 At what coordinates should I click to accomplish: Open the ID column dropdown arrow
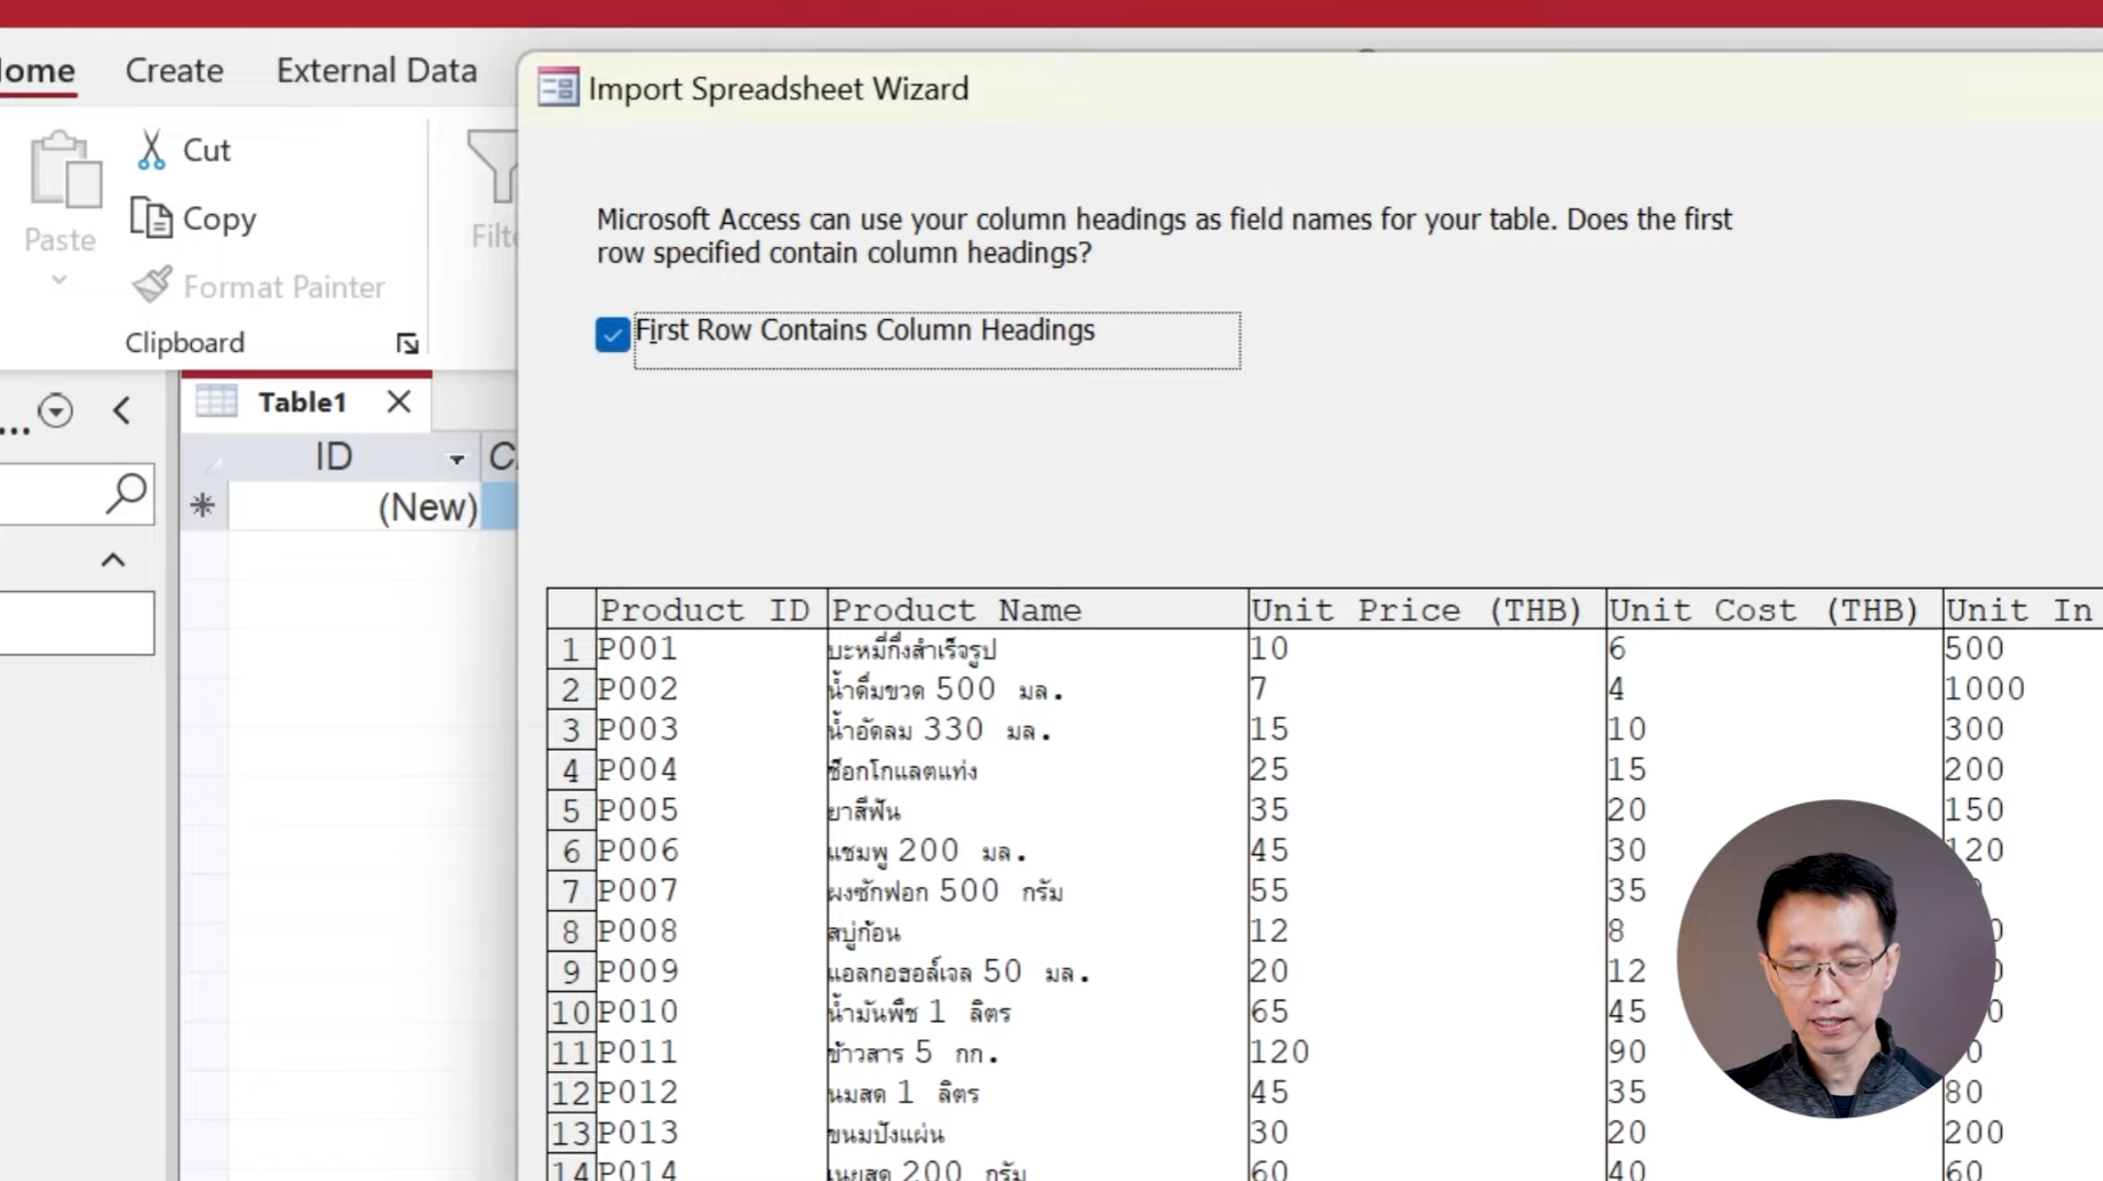(455, 460)
